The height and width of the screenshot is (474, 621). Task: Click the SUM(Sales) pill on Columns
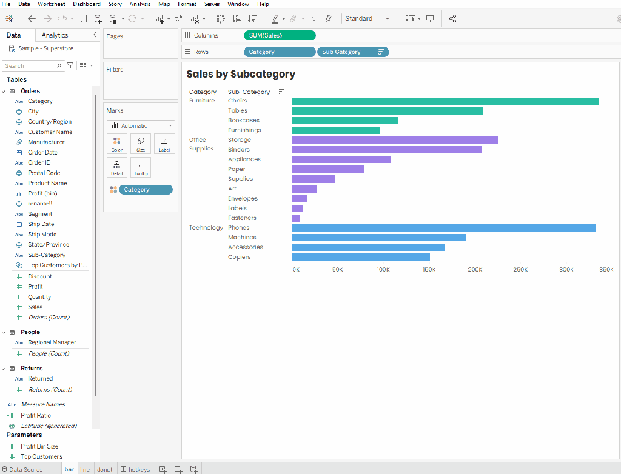[x=280, y=35]
